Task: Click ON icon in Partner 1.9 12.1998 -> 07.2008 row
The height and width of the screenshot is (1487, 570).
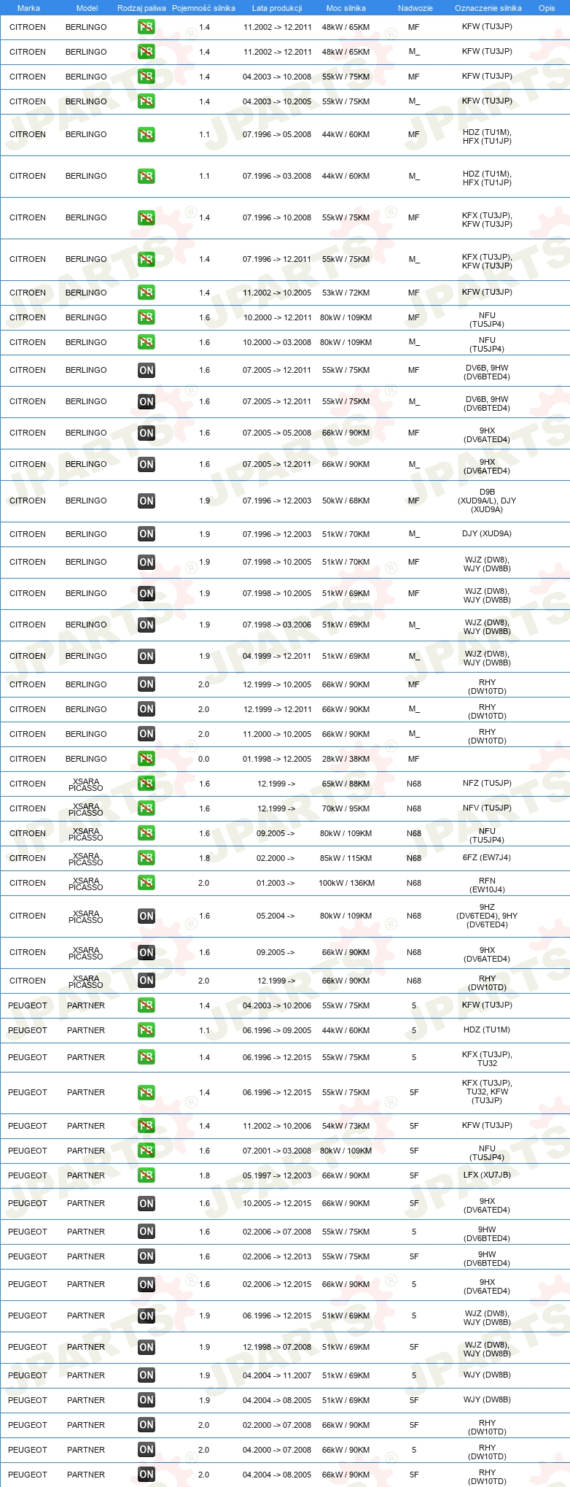Action: click(x=146, y=1347)
